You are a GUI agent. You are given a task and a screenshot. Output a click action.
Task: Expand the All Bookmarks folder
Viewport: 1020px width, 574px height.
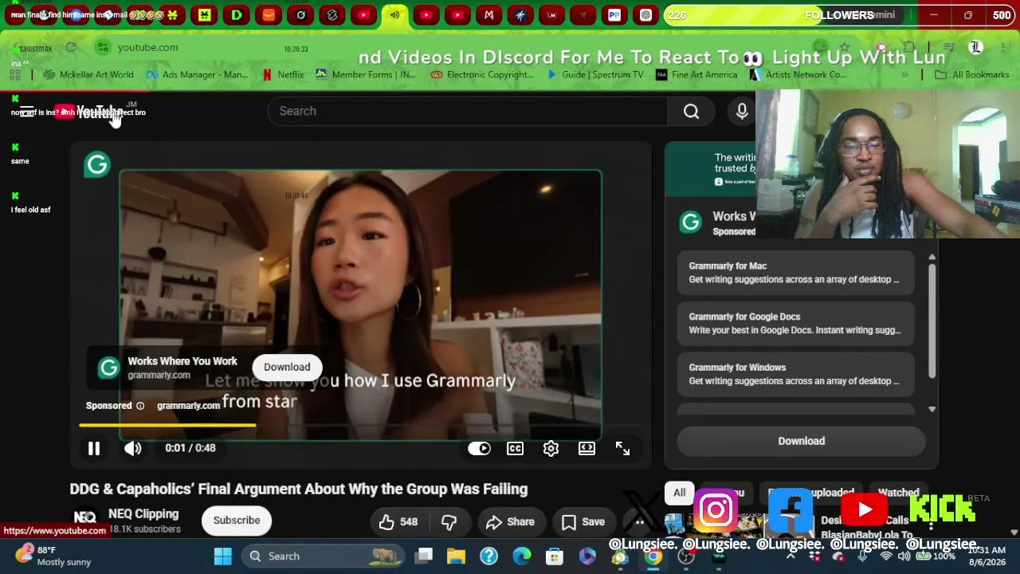(972, 74)
